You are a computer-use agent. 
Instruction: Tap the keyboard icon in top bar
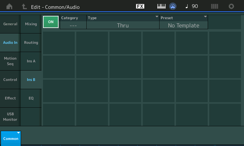(161, 6)
